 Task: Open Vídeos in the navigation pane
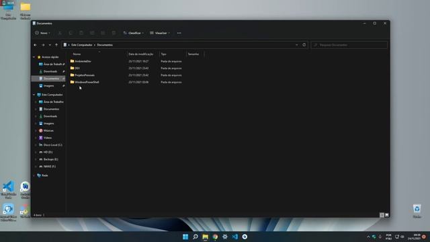[45, 138]
